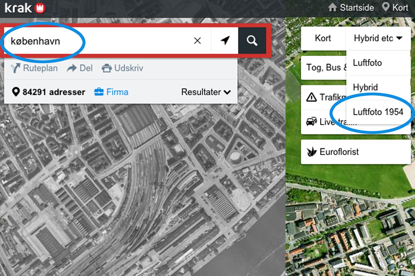The width and height of the screenshot is (415, 276).
Task: Click the Firma briefcase icon
Action: 99,92
